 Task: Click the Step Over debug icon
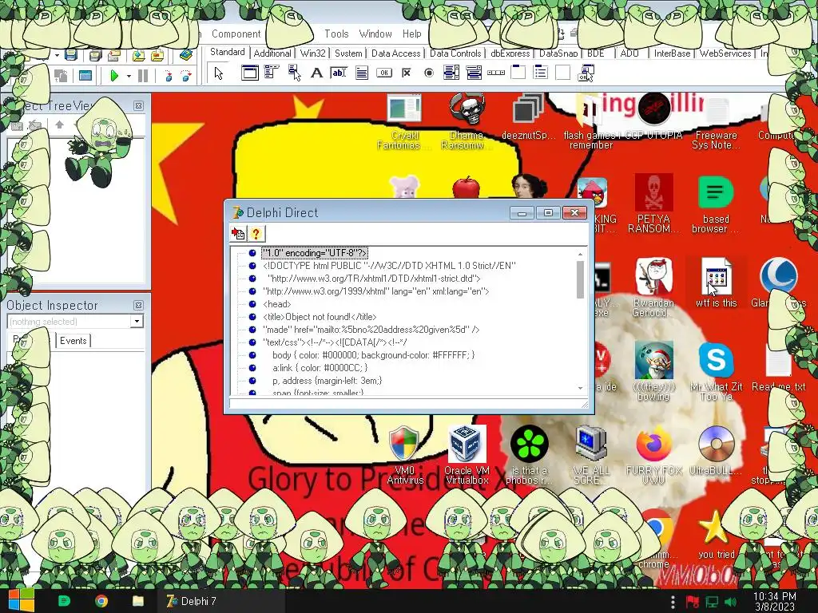click(185, 76)
